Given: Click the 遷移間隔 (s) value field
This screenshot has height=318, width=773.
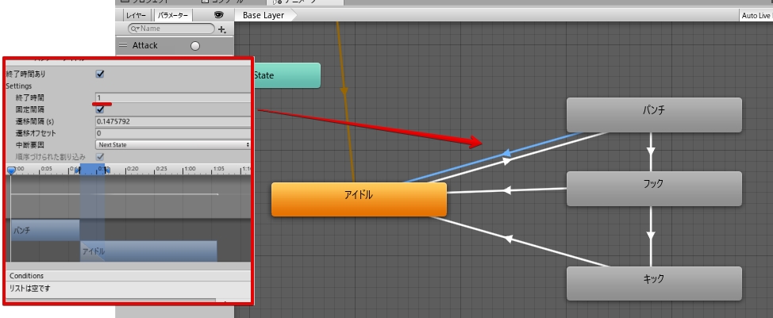Looking at the screenshot, I should [173, 121].
